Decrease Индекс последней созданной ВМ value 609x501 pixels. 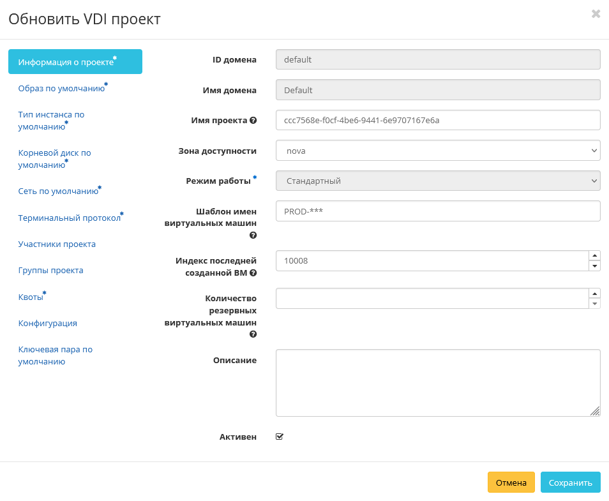tap(594, 265)
